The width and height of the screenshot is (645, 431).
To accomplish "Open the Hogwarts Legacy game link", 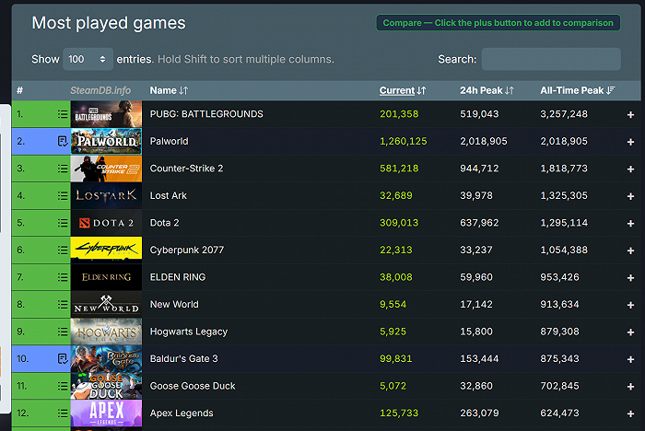I will [x=188, y=332].
